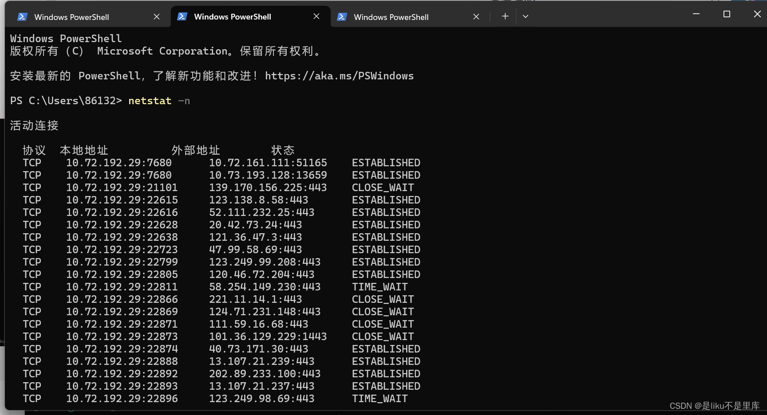Close the terminal window
Screen dimensions: 767x415
click(757, 14)
